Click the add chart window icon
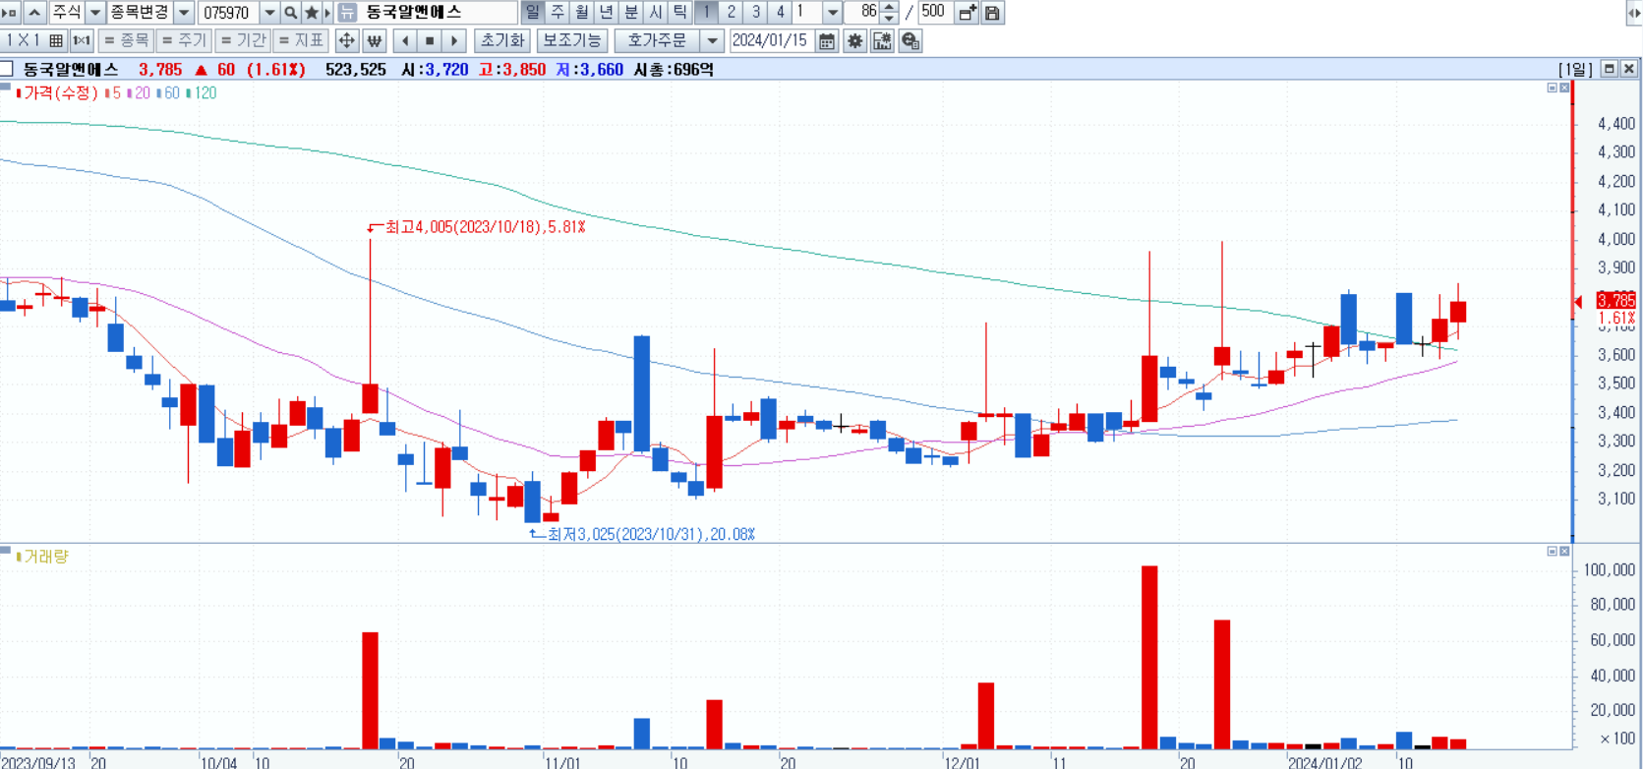The height and width of the screenshot is (769, 1643). tap(968, 13)
